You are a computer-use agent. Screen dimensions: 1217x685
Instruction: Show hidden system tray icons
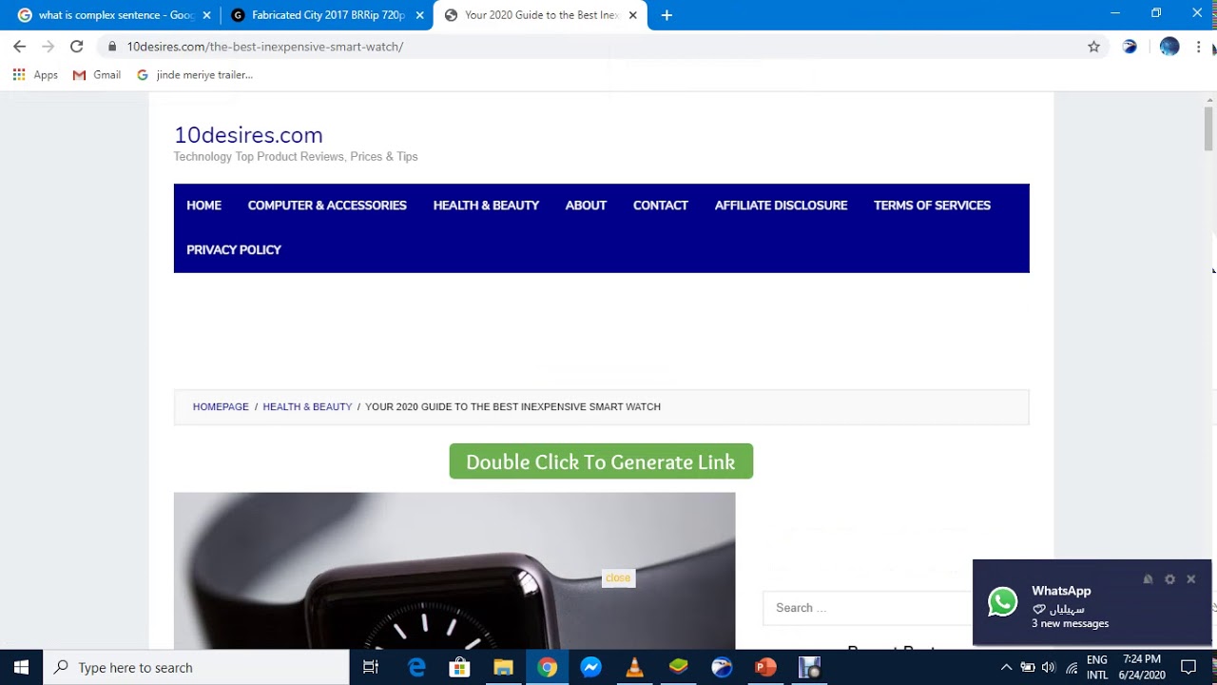point(1006,668)
